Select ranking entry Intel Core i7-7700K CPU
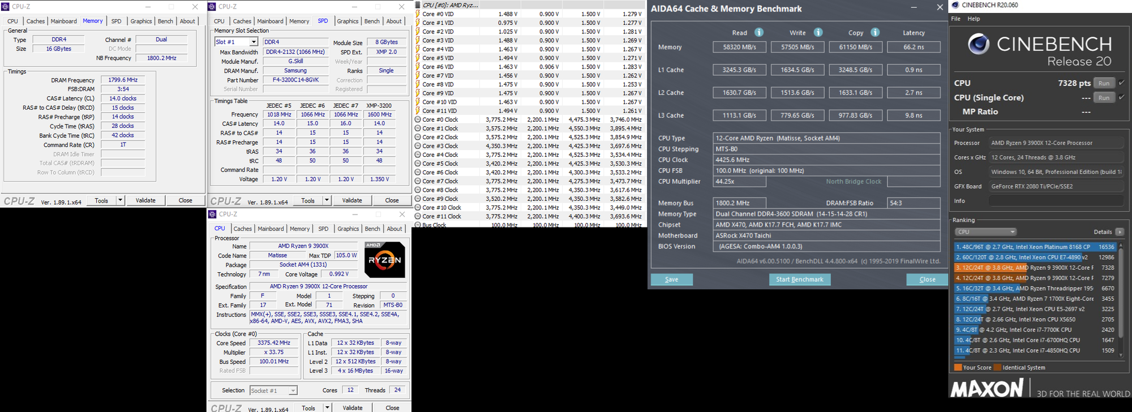 tap(1035, 329)
